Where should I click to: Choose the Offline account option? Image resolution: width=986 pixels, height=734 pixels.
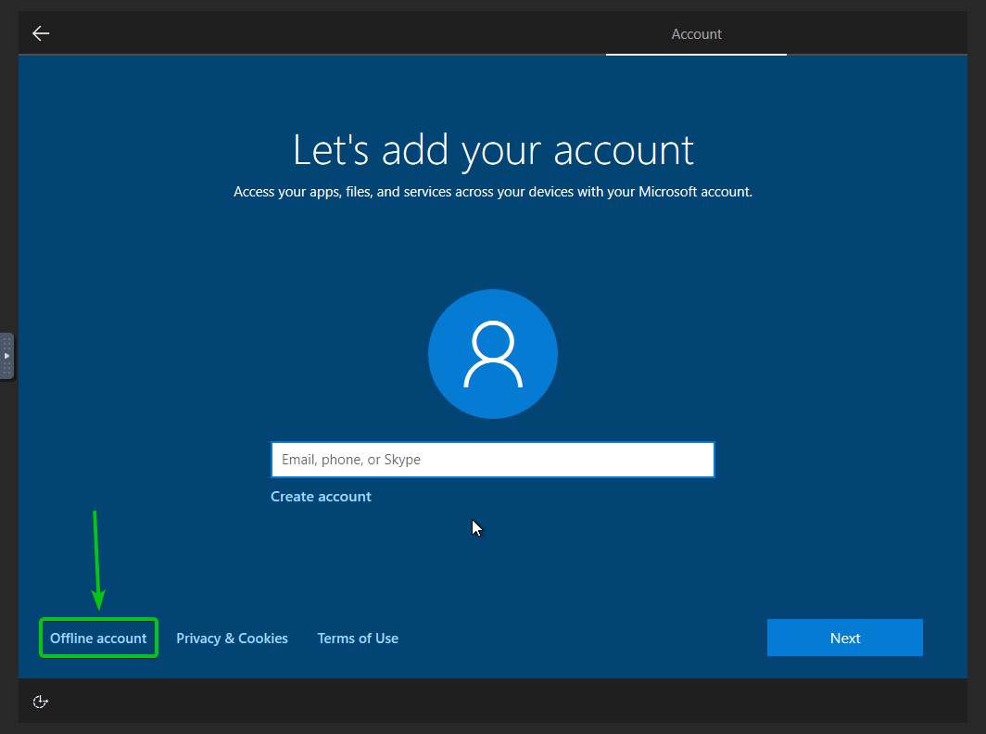pos(98,639)
